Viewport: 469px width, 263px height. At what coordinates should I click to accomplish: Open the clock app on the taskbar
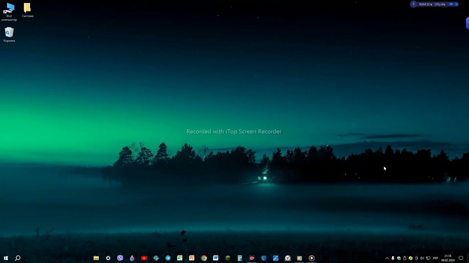[x=288, y=258]
